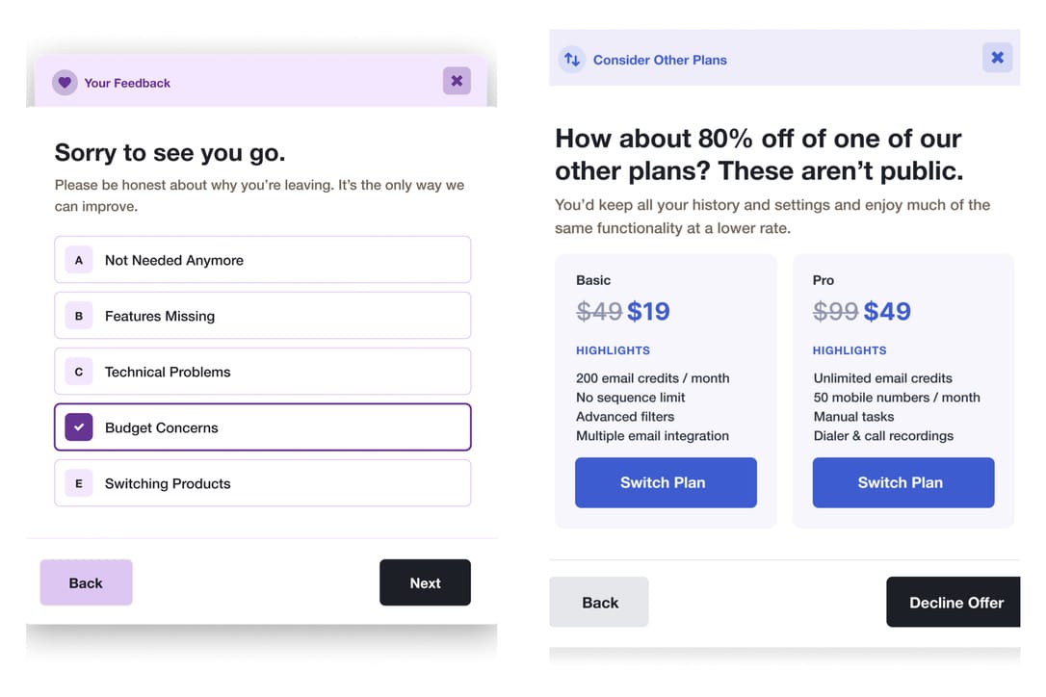Click the heart icon beside Your Feedback

pyautogui.click(x=65, y=83)
